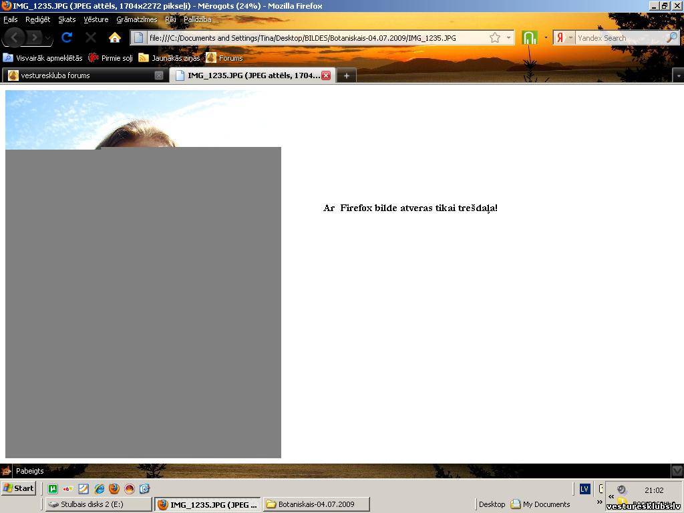Open the Rīki menu

tap(170, 19)
